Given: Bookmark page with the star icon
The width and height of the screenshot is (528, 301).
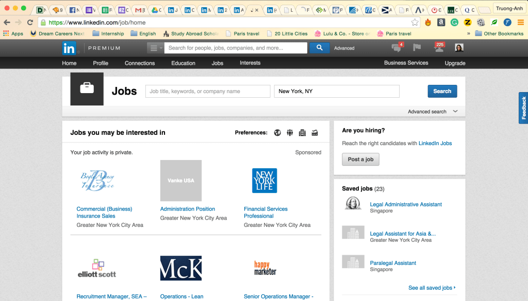Looking at the screenshot, I should tap(415, 23).
